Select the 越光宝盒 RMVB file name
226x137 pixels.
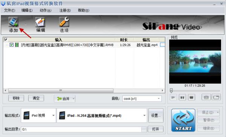[x=67, y=45]
